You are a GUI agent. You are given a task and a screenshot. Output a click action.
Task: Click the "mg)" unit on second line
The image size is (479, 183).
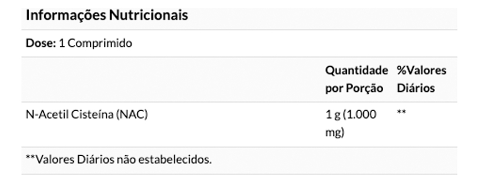tap(335, 133)
